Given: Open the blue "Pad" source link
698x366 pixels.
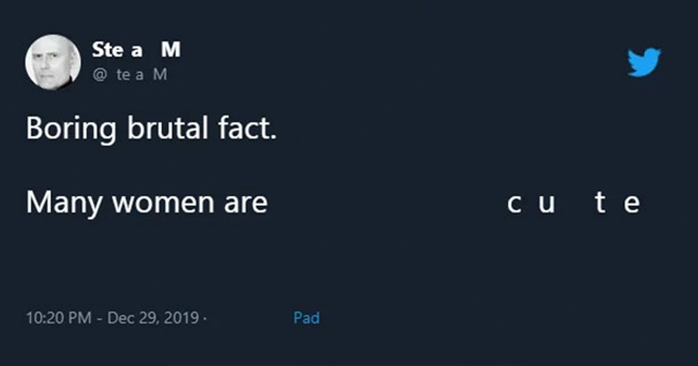Looking at the screenshot, I should point(307,318).
